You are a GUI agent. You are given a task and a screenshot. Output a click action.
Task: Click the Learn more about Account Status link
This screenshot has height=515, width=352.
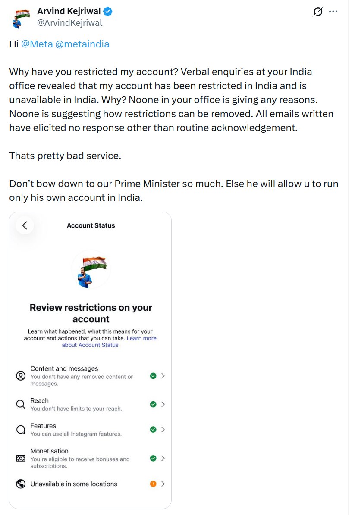[109, 342]
